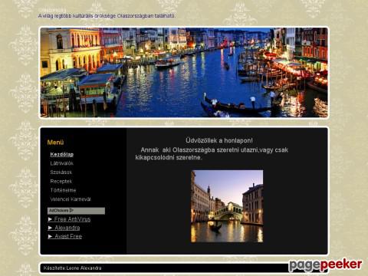Viewport: 368px width, 276px height.
Task: Follow the Alexandra ad link
Action: (67, 228)
